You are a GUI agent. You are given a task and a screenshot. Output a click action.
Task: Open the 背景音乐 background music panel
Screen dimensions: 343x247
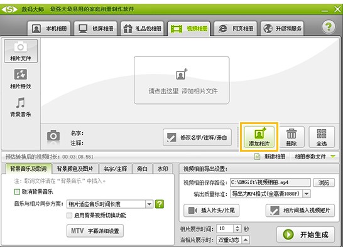pos(21,107)
